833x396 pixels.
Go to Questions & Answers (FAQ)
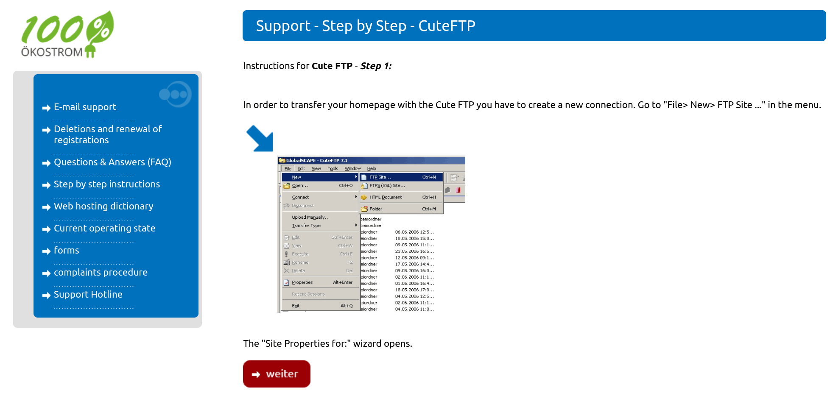112,162
